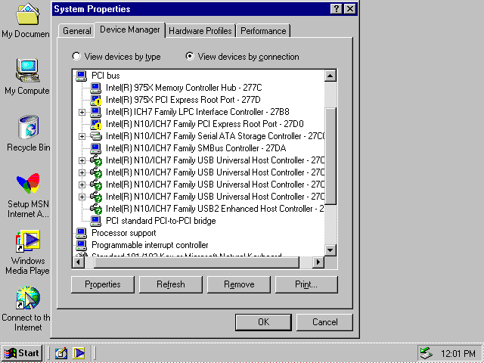Switch to the Hardware Profiles tab
This screenshot has width=484, height=363.
point(200,31)
